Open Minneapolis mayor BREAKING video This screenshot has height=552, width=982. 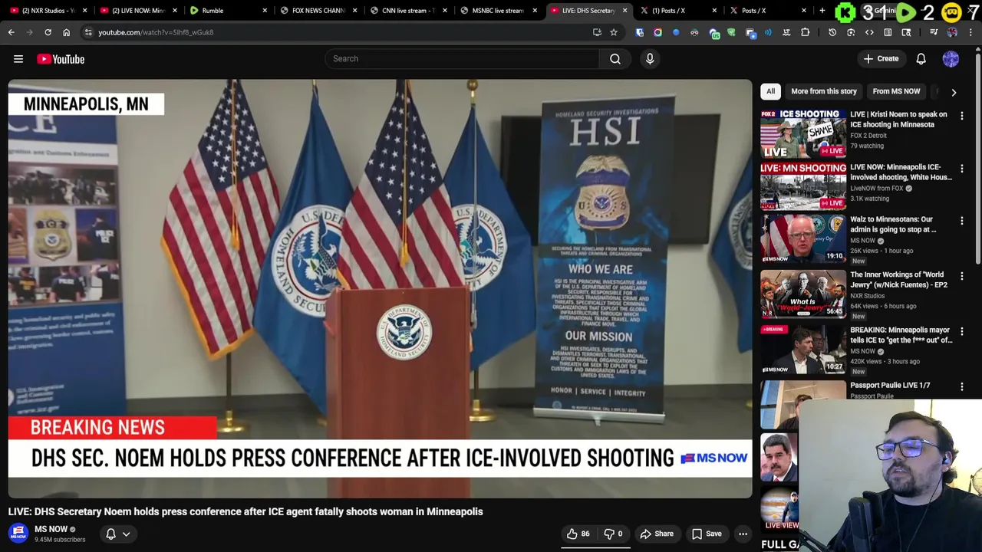click(x=803, y=350)
